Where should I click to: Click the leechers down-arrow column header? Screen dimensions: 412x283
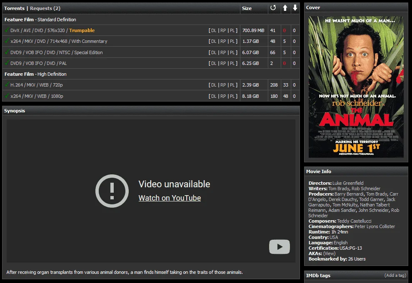pyautogui.click(x=295, y=8)
